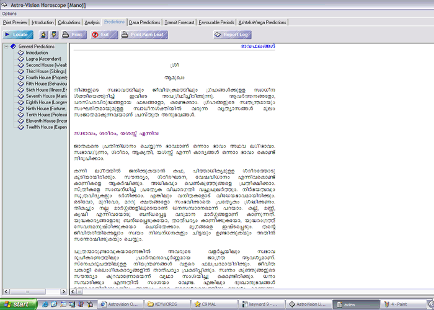Select Ninth House (Fortune) tree item
Image resolution: width=434 pixels, height=310 pixels.
(46, 108)
